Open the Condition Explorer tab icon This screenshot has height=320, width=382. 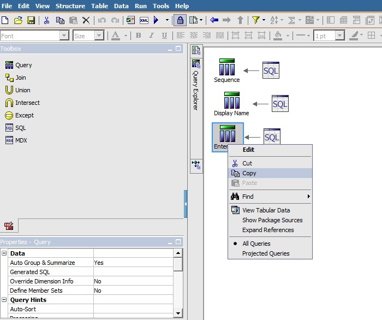pyautogui.click(x=196, y=165)
